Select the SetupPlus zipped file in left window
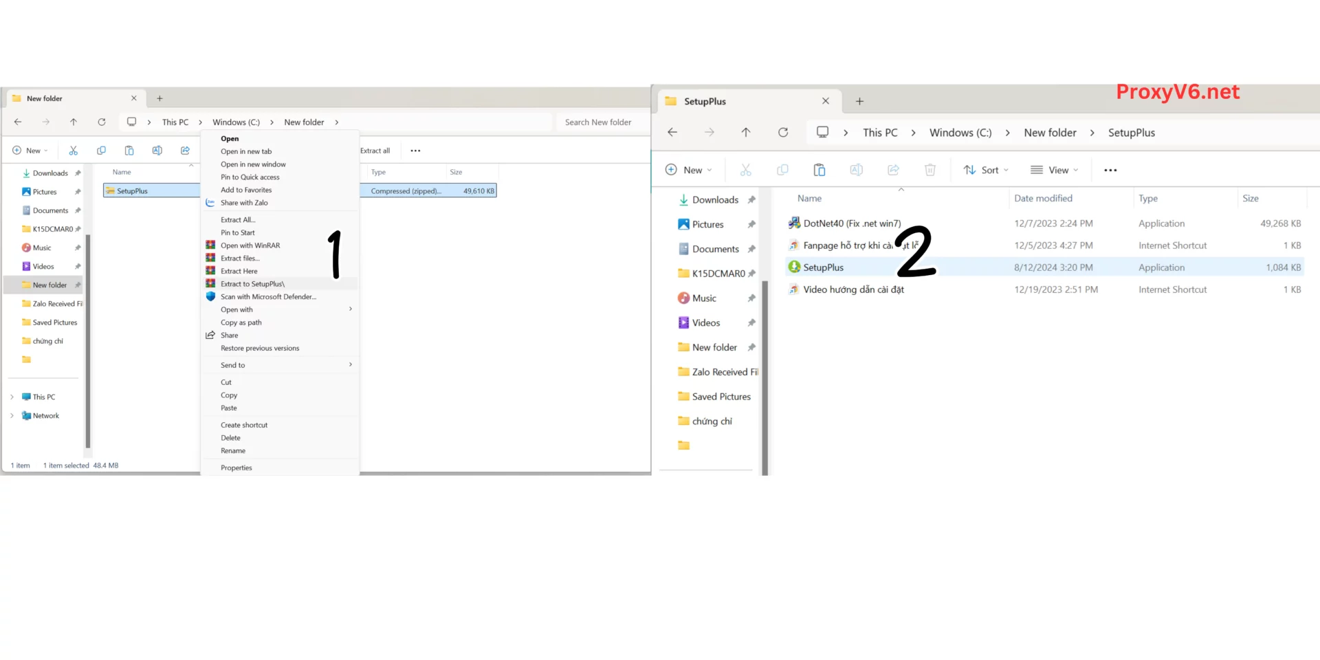Image resolution: width=1320 pixels, height=660 pixels. 300,190
